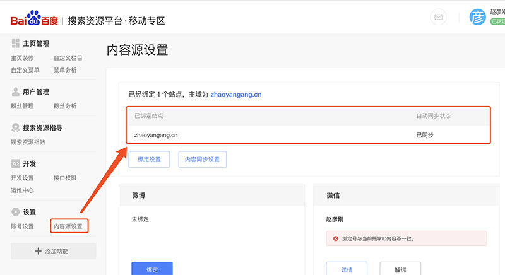Click the 内容同步设置 button
The height and width of the screenshot is (275, 505).
[x=202, y=160]
